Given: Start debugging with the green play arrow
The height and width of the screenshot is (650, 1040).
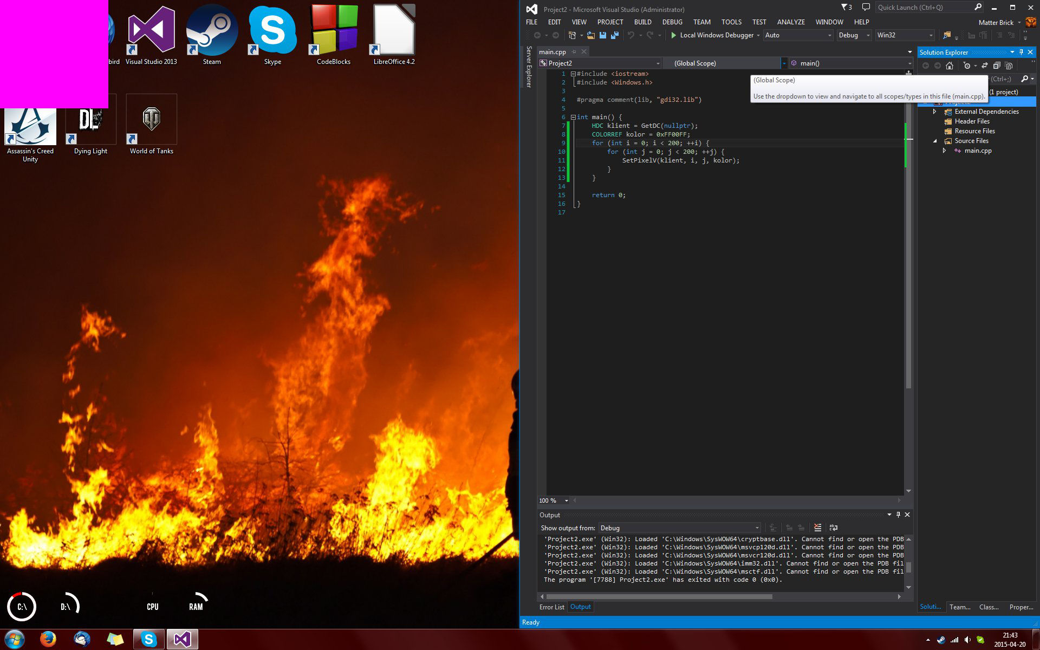Looking at the screenshot, I should (x=673, y=35).
